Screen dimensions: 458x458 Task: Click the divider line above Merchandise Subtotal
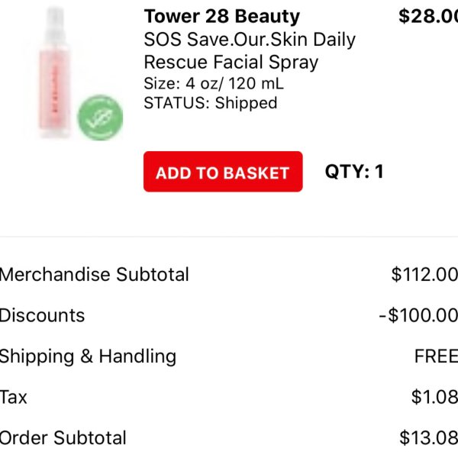click(229, 237)
